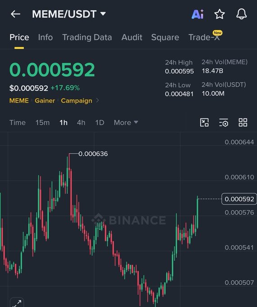The width and height of the screenshot is (257, 307).
Task: Tap the $0.000592 fiat price text
Action: pos(28,88)
